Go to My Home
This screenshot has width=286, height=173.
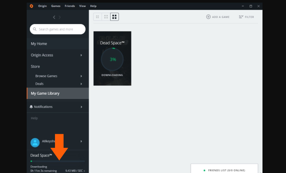[x=39, y=44]
